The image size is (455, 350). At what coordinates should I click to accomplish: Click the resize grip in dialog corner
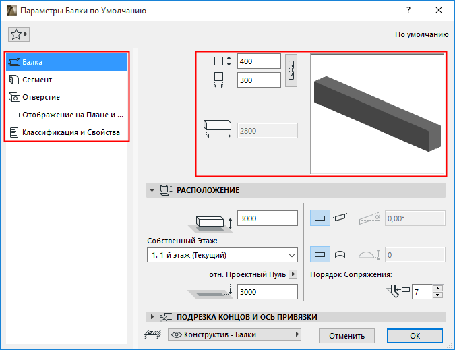click(450, 345)
